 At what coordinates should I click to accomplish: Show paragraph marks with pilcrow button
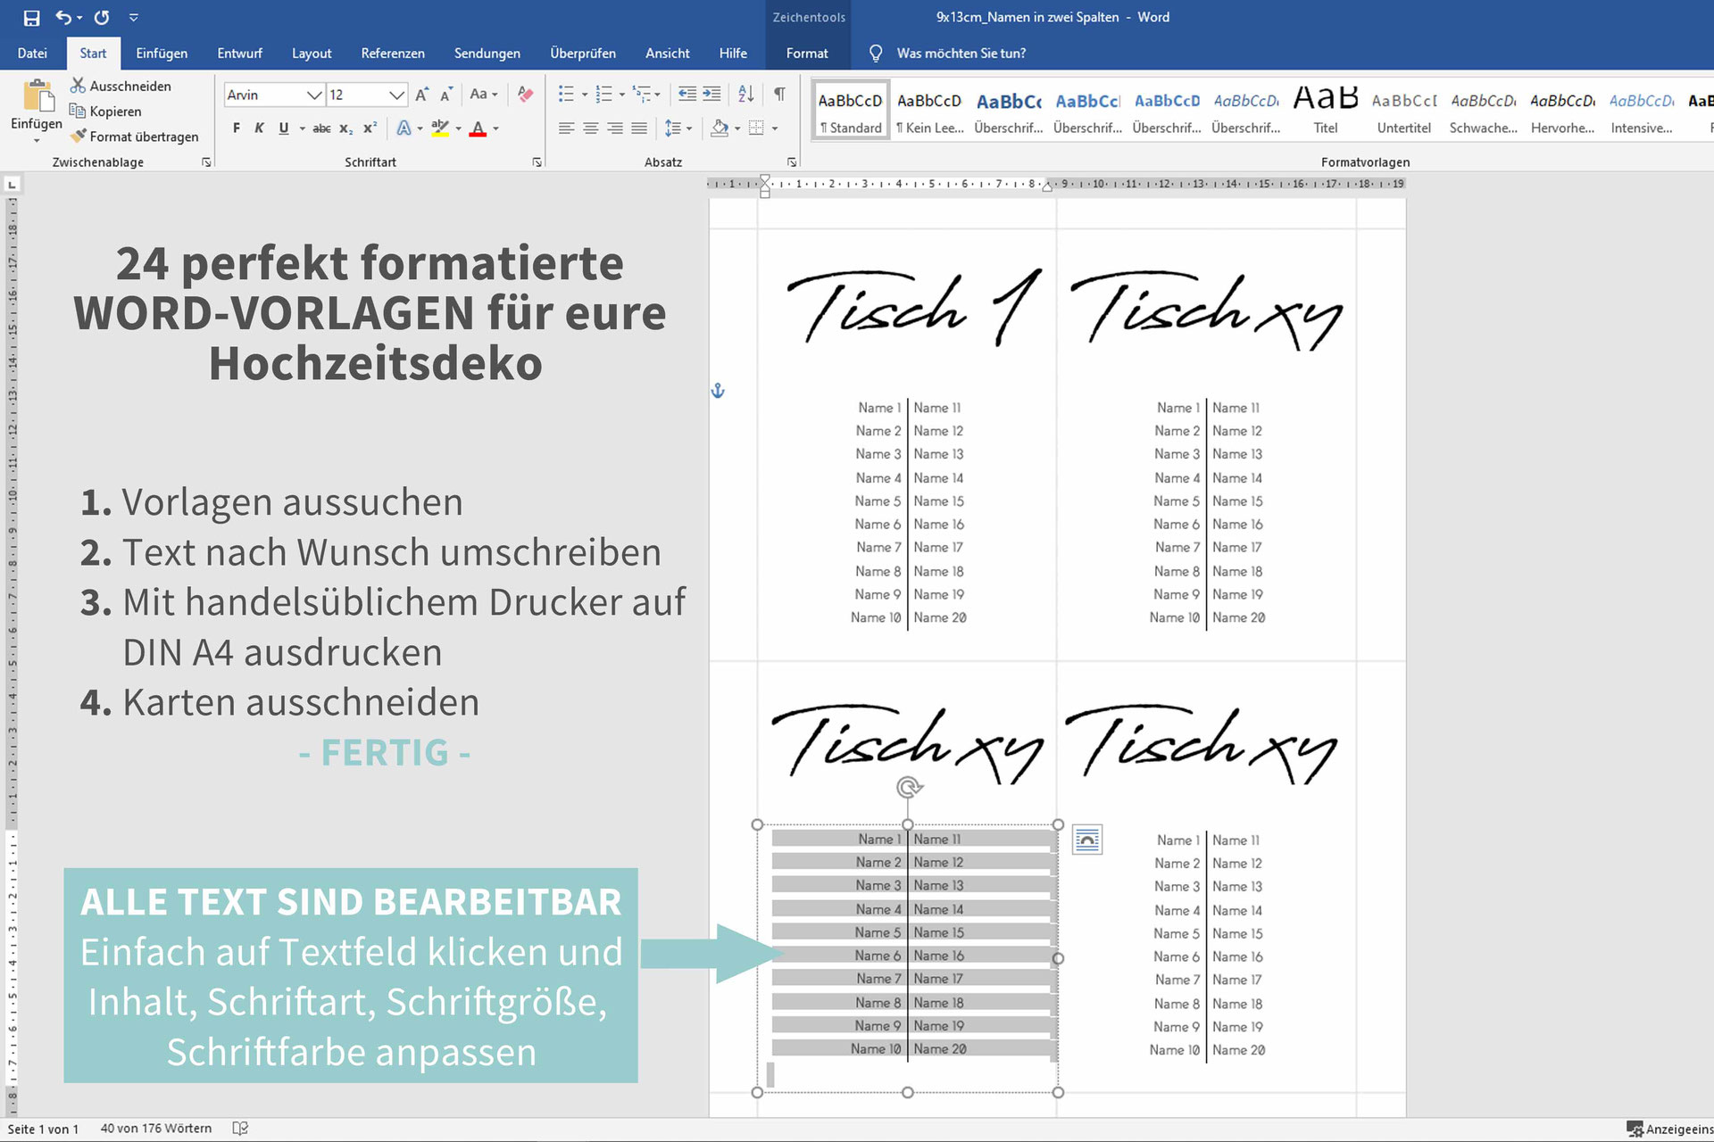[x=779, y=94]
